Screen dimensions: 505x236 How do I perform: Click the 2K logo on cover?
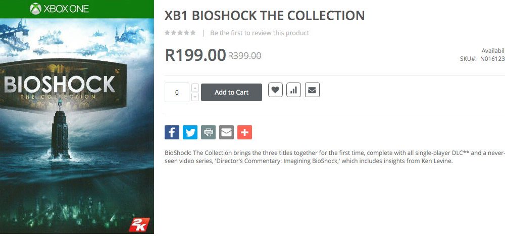[137, 224]
